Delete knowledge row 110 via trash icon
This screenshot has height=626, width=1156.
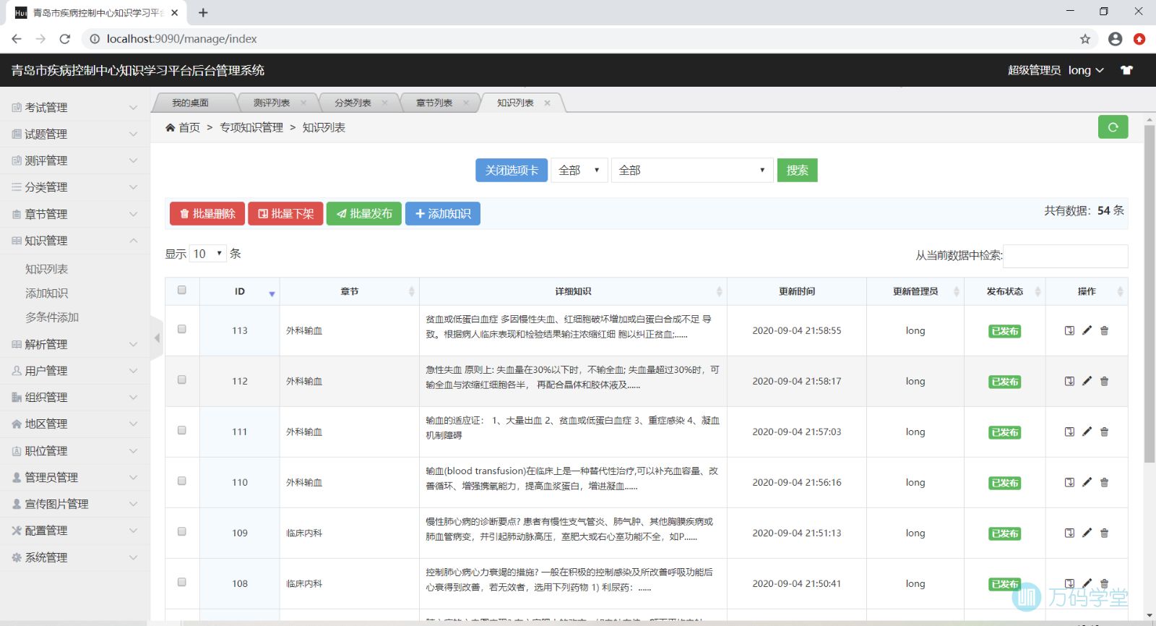[x=1104, y=482]
